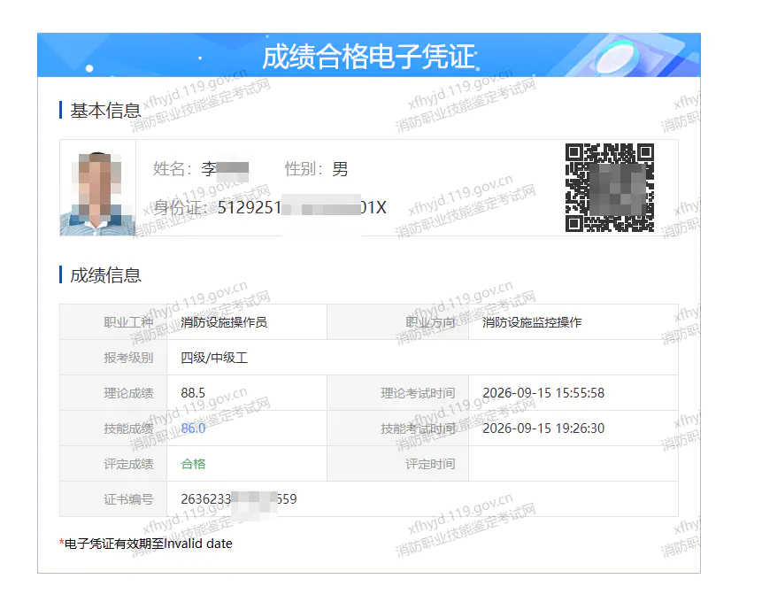Select the level value 四级/中级工
Image resolution: width=762 pixels, height=602 pixels.
tap(214, 358)
